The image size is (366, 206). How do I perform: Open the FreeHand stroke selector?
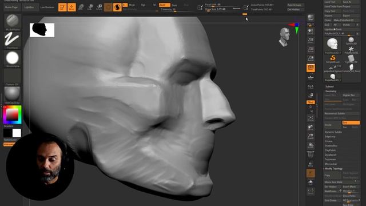(x=13, y=40)
